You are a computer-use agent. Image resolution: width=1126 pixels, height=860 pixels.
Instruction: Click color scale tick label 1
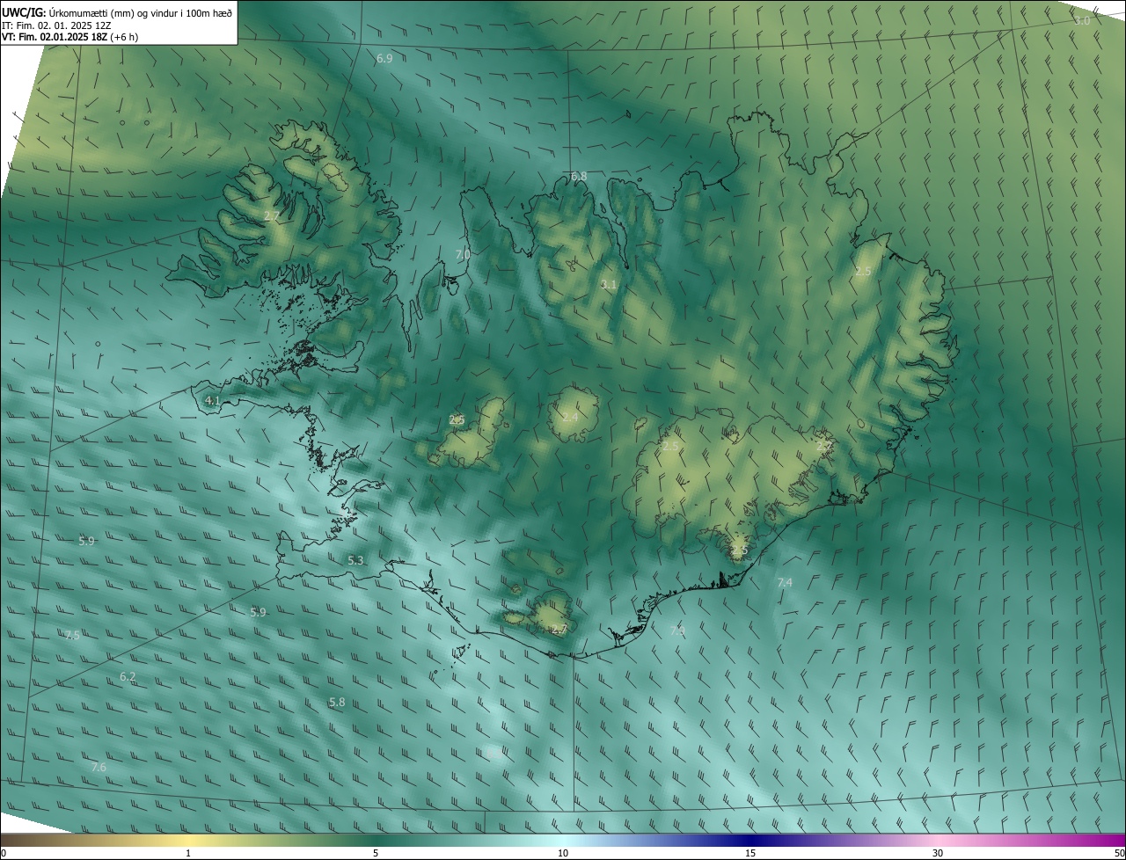point(188,854)
